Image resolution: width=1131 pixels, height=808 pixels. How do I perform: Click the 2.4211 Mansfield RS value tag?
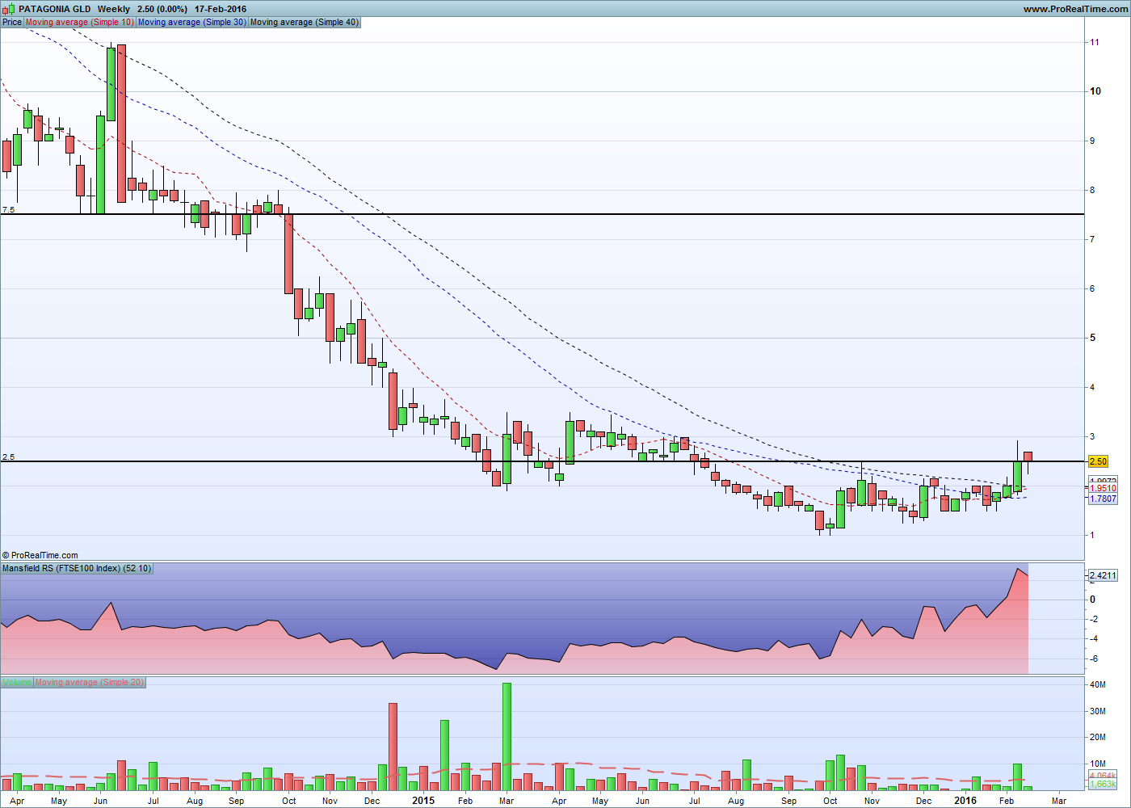tap(1103, 575)
